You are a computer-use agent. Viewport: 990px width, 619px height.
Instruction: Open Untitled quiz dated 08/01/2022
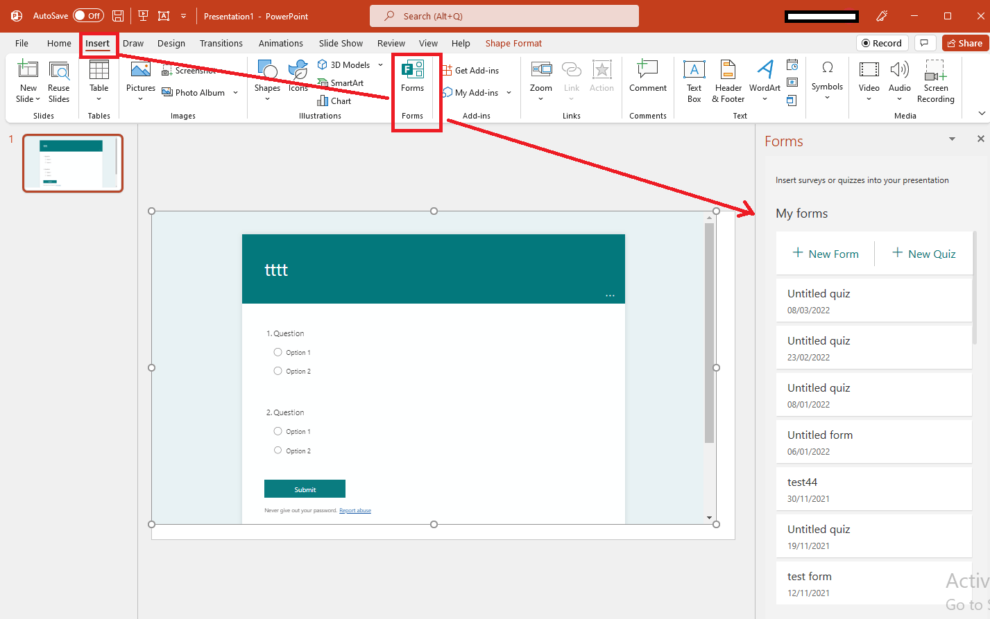[x=873, y=394]
